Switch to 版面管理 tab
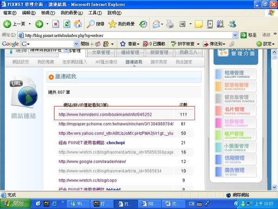278x209 pixels. [x=159, y=52]
